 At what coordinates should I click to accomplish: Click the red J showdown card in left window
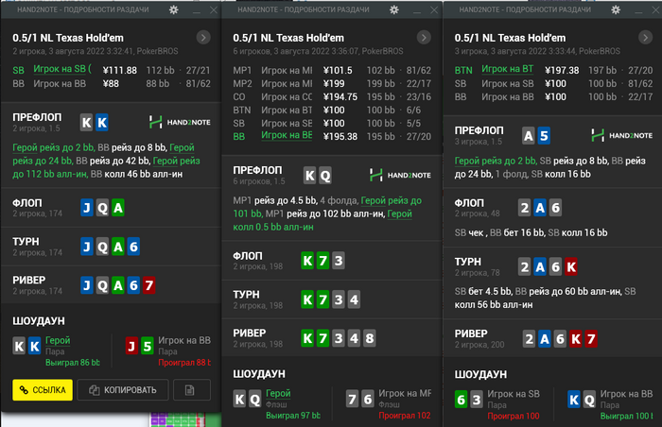point(131,347)
